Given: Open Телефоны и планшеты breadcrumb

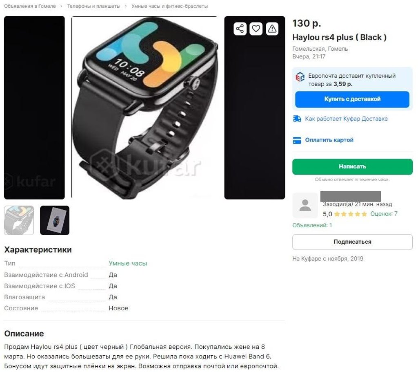Looking at the screenshot, I should (x=93, y=6).
